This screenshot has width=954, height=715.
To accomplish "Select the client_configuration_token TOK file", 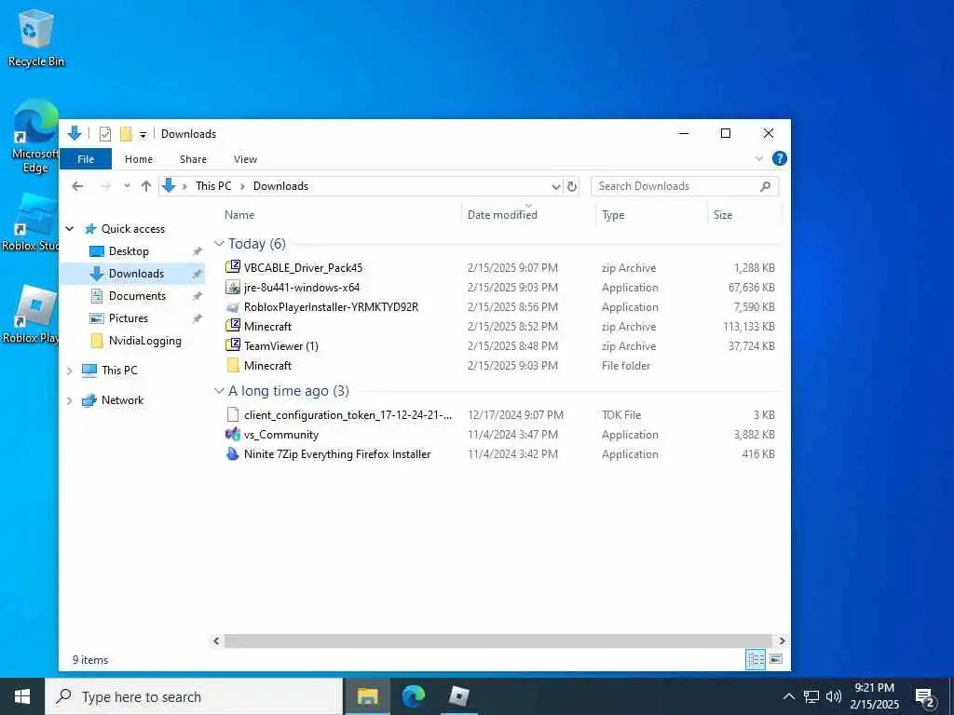I will pos(348,415).
